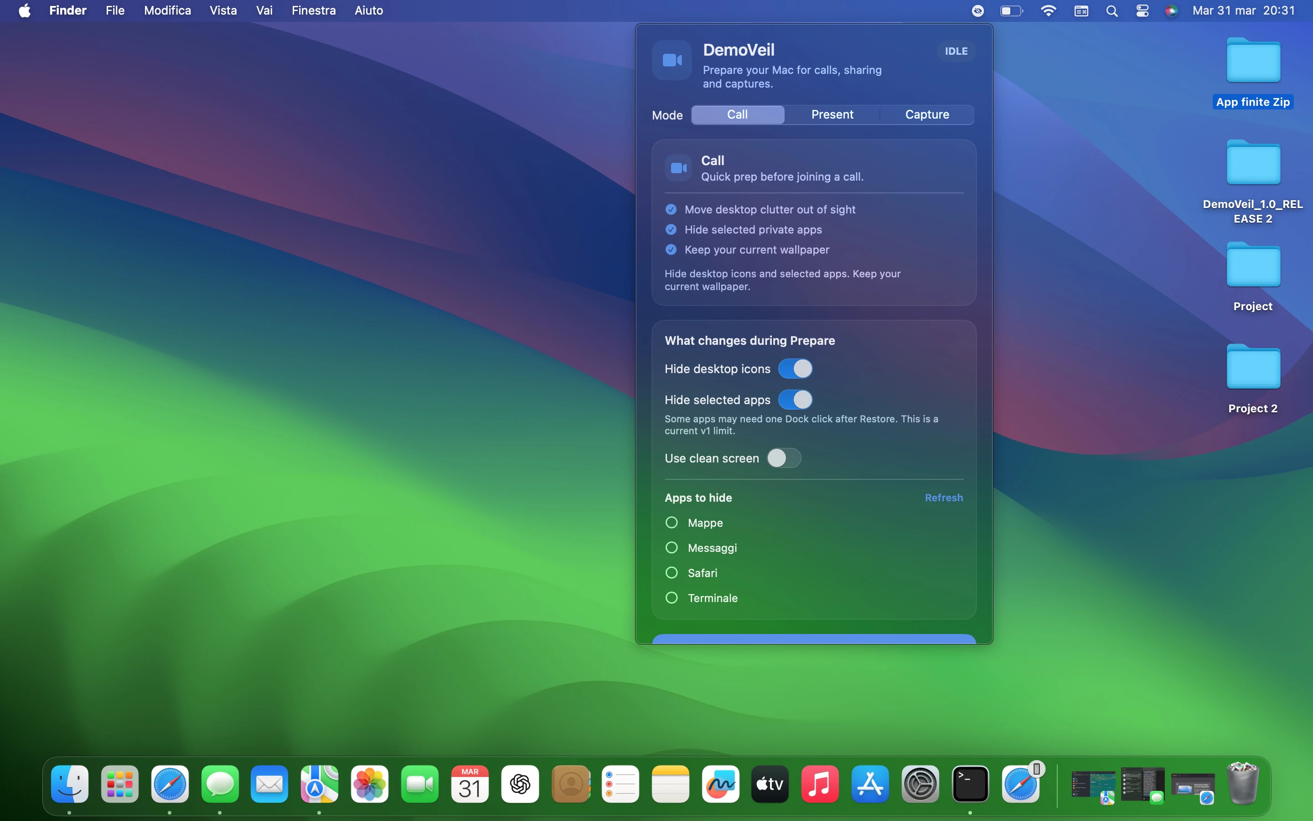Viewport: 1313px width, 821px height.
Task: Select Messaggi in Apps to hide
Action: click(672, 547)
